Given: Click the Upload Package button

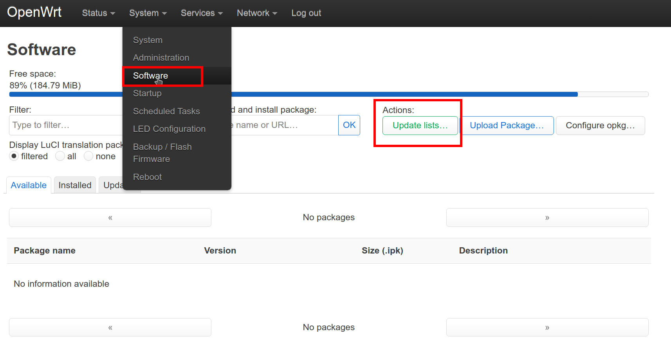Looking at the screenshot, I should point(507,126).
